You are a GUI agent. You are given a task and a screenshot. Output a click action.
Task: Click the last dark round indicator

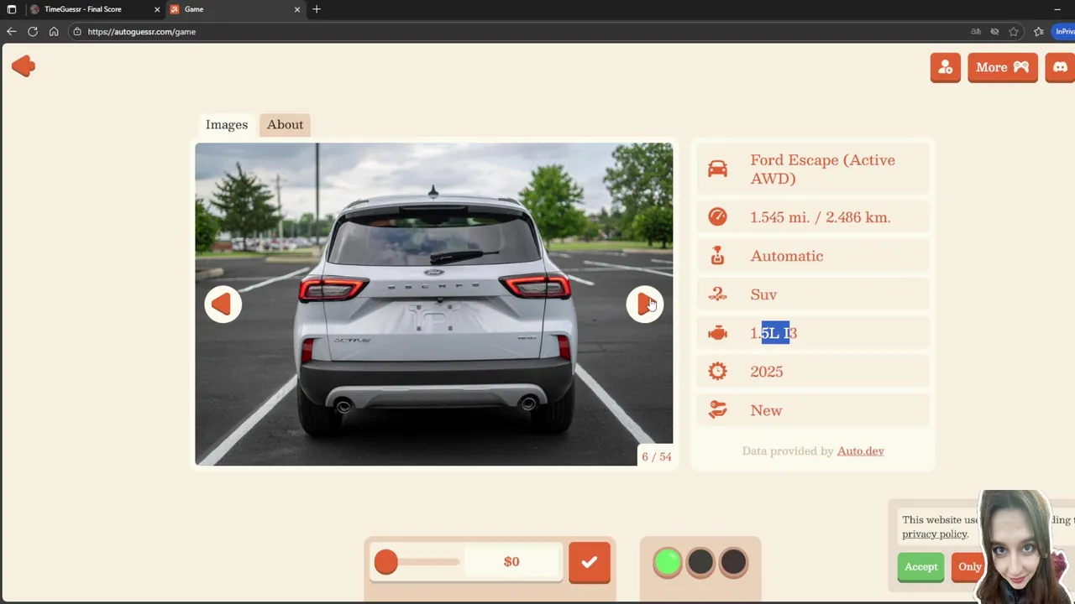pyautogui.click(x=733, y=562)
